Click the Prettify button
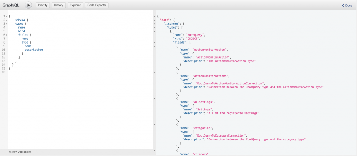 click(43, 5)
